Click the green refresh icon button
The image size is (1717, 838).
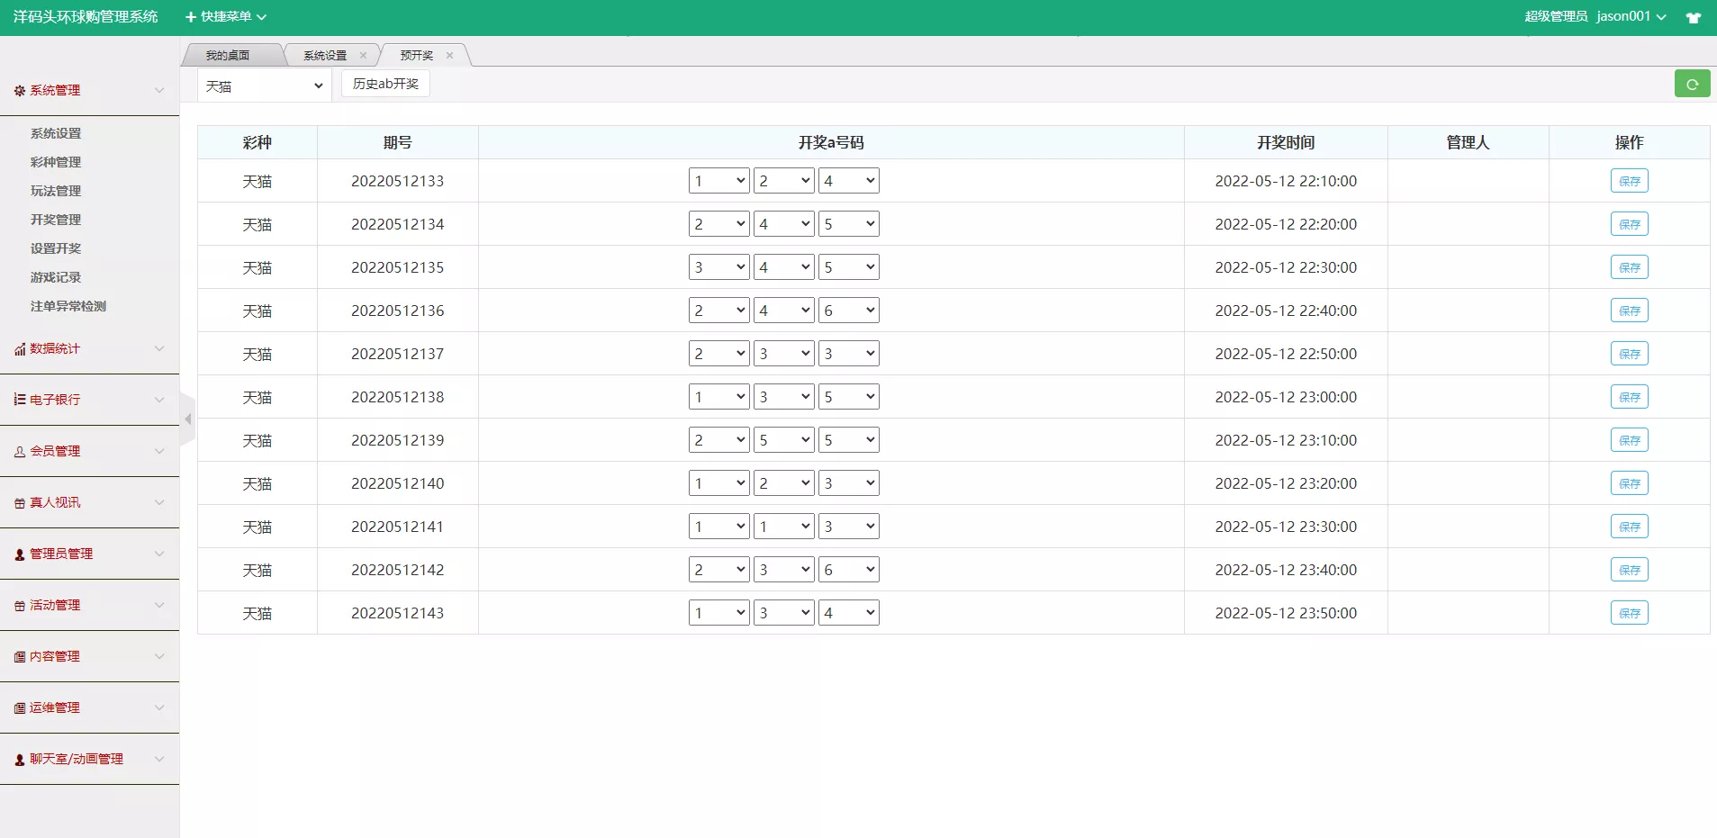coord(1692,84)
